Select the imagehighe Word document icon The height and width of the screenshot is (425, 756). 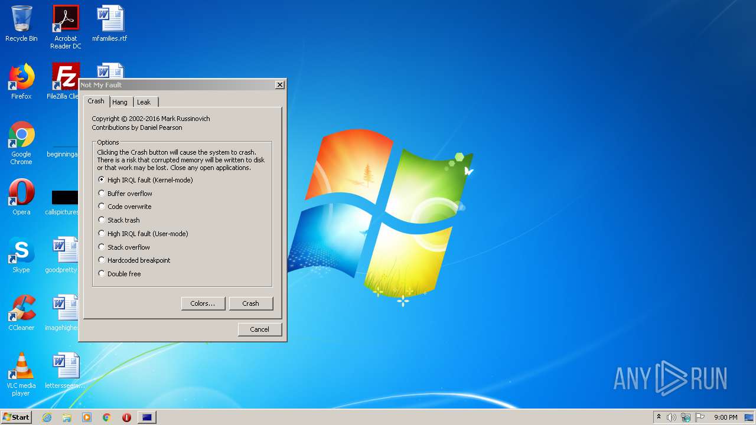click(x=63, y=313)
